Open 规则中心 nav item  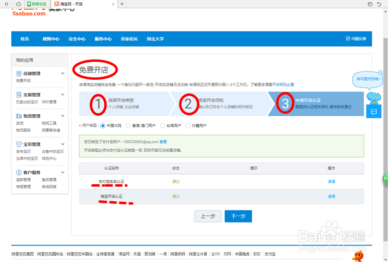coord(51,39)
